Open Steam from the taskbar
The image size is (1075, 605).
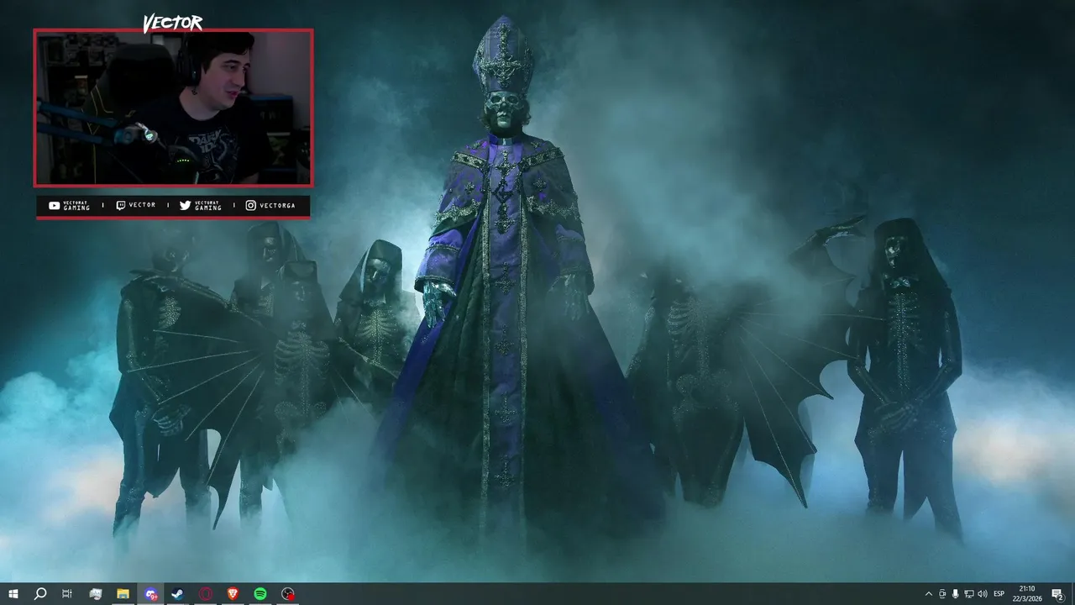tap(177, 594)
